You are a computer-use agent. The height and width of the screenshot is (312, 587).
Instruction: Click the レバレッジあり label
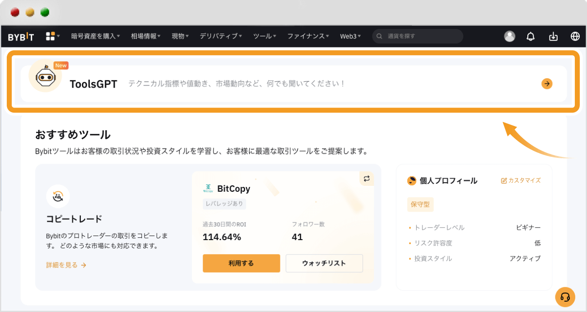224,203
